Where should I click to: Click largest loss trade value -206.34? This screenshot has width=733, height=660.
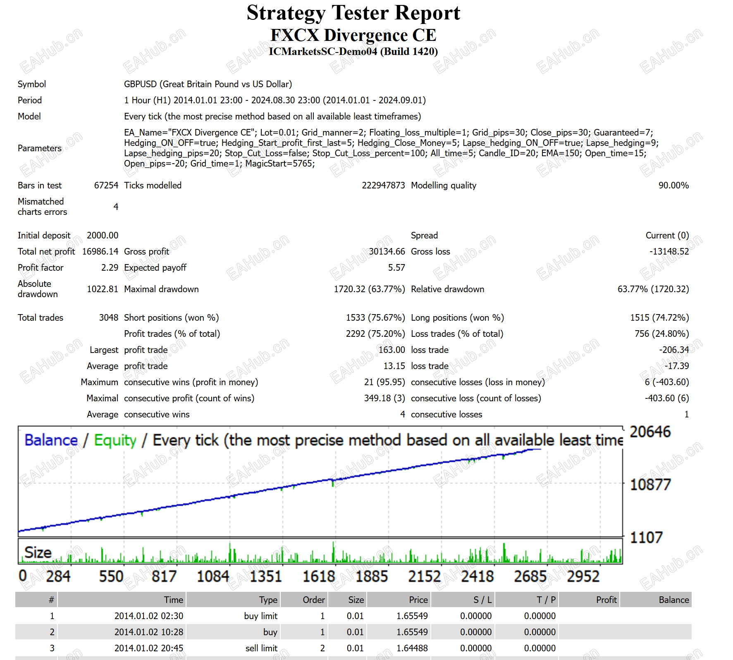click(x=674, y=350)
